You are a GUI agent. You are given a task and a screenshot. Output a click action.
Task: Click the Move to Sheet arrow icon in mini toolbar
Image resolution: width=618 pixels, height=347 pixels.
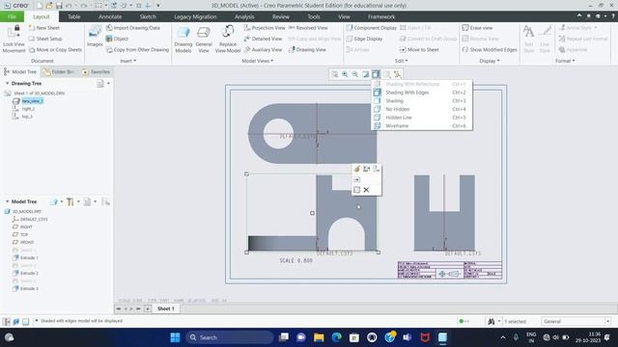356,179
